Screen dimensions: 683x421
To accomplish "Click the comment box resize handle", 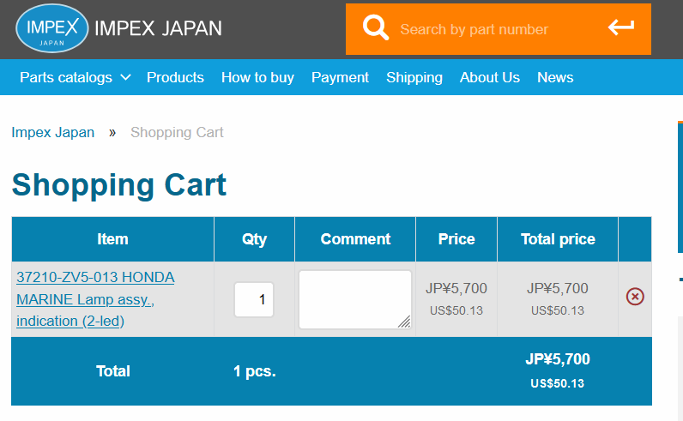I will tap(405, 322).
